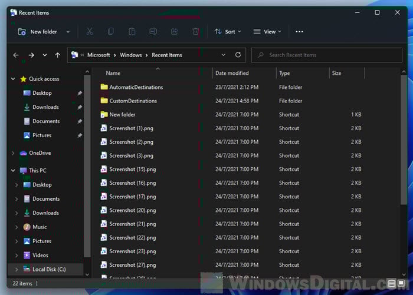
Task: Click the Share icon in toolbar
Action: coord(174,32)
